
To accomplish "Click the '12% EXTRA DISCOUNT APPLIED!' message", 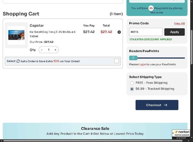I will 150,39.
